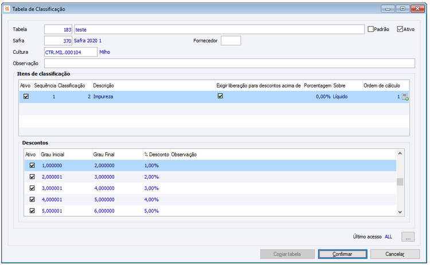Click the application icon in the title bar
This screenshot has height=265, width=430.
coord(7,9)
